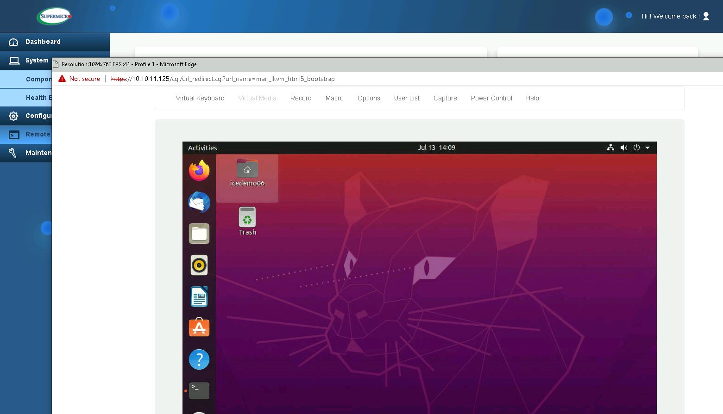Open the Record menu
The width and height of the screenshot is (723, 414).
pyautogui.click(x=301, y=98)
